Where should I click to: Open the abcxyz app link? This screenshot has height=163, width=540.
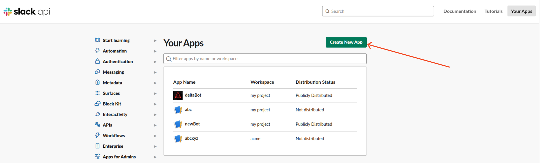coord(191,138)
